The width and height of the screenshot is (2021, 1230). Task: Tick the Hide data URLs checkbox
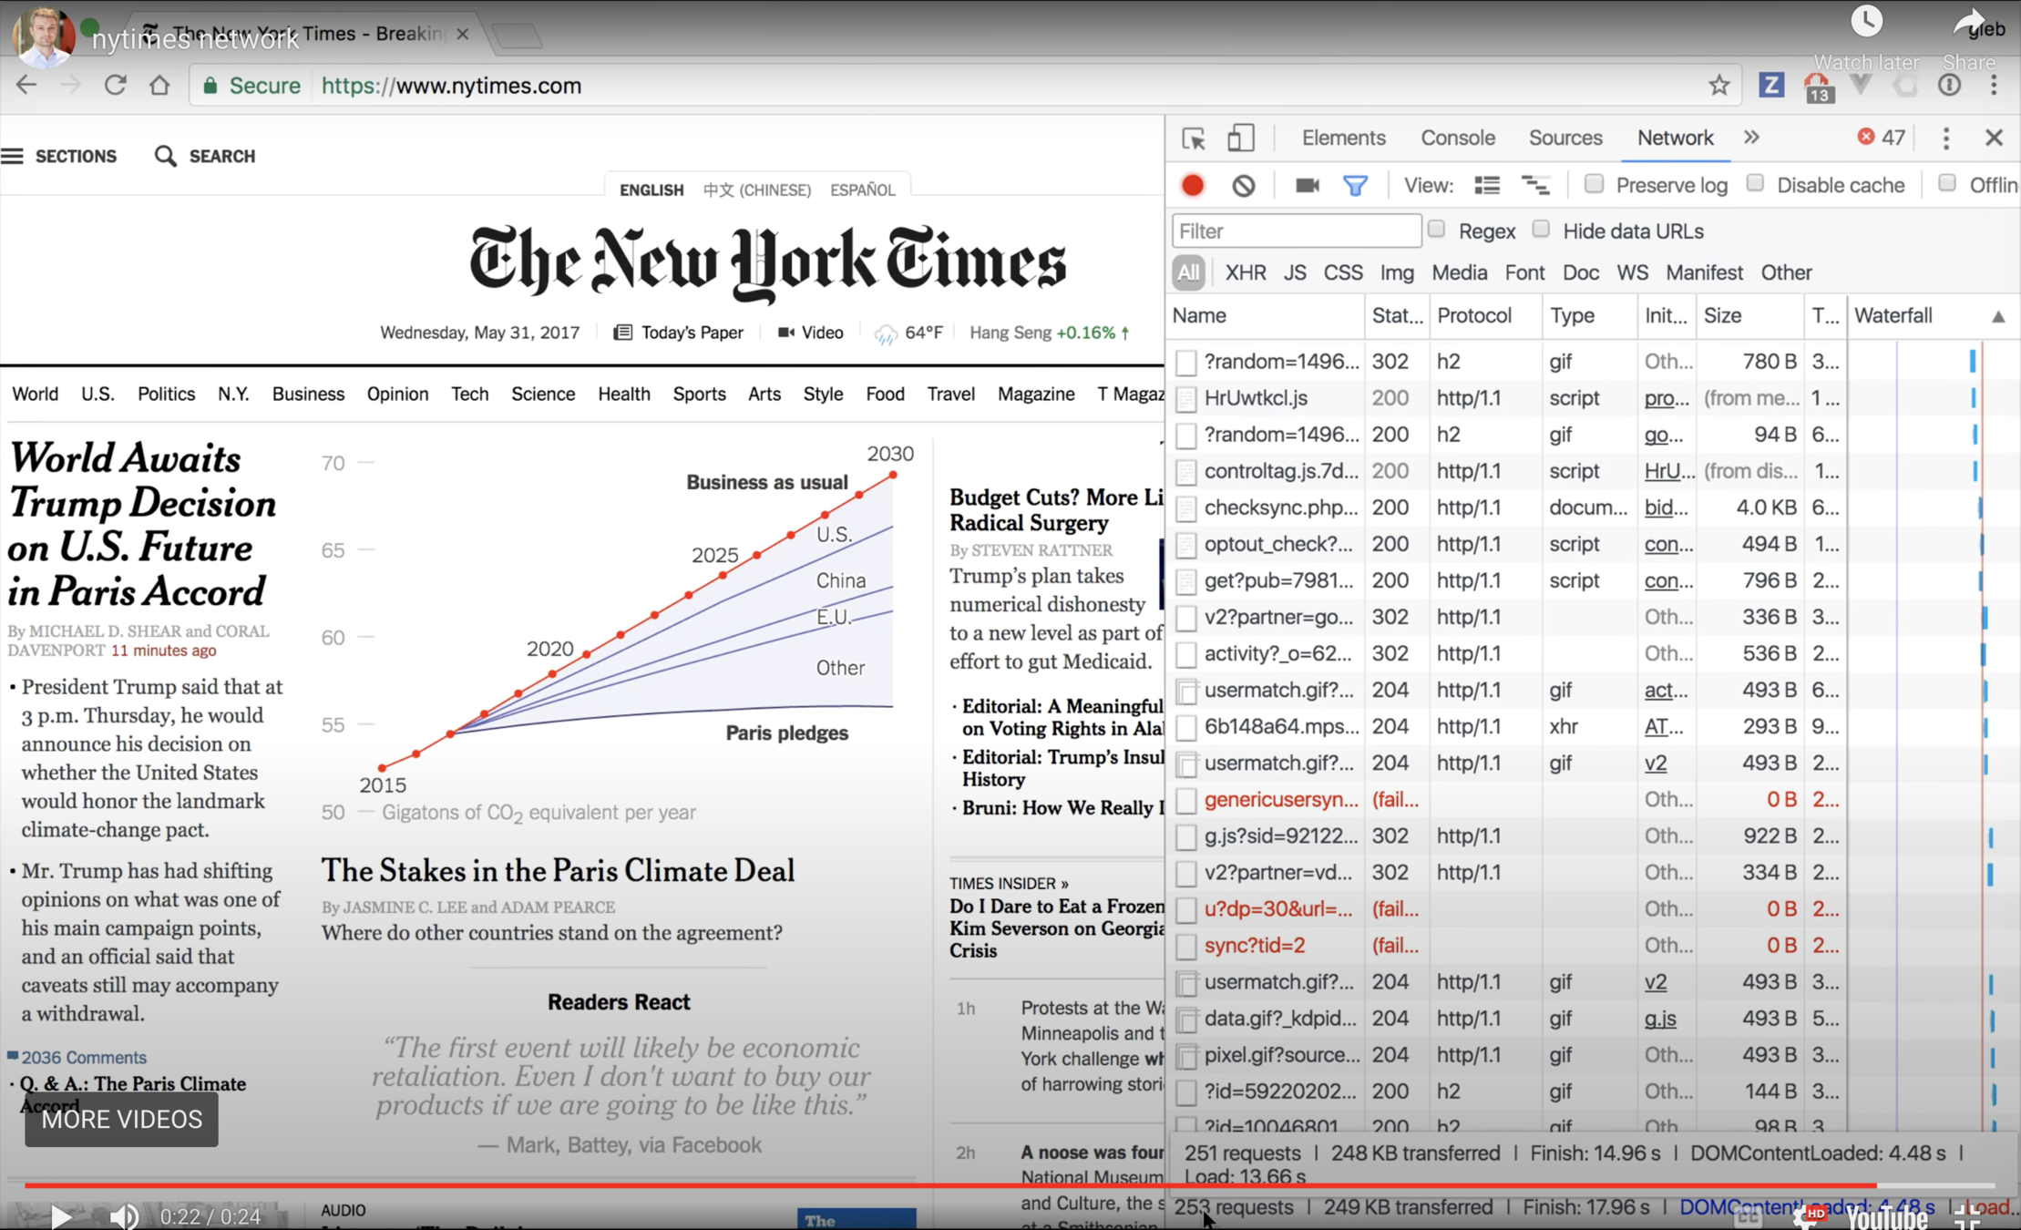click(x=1541, y=230)
